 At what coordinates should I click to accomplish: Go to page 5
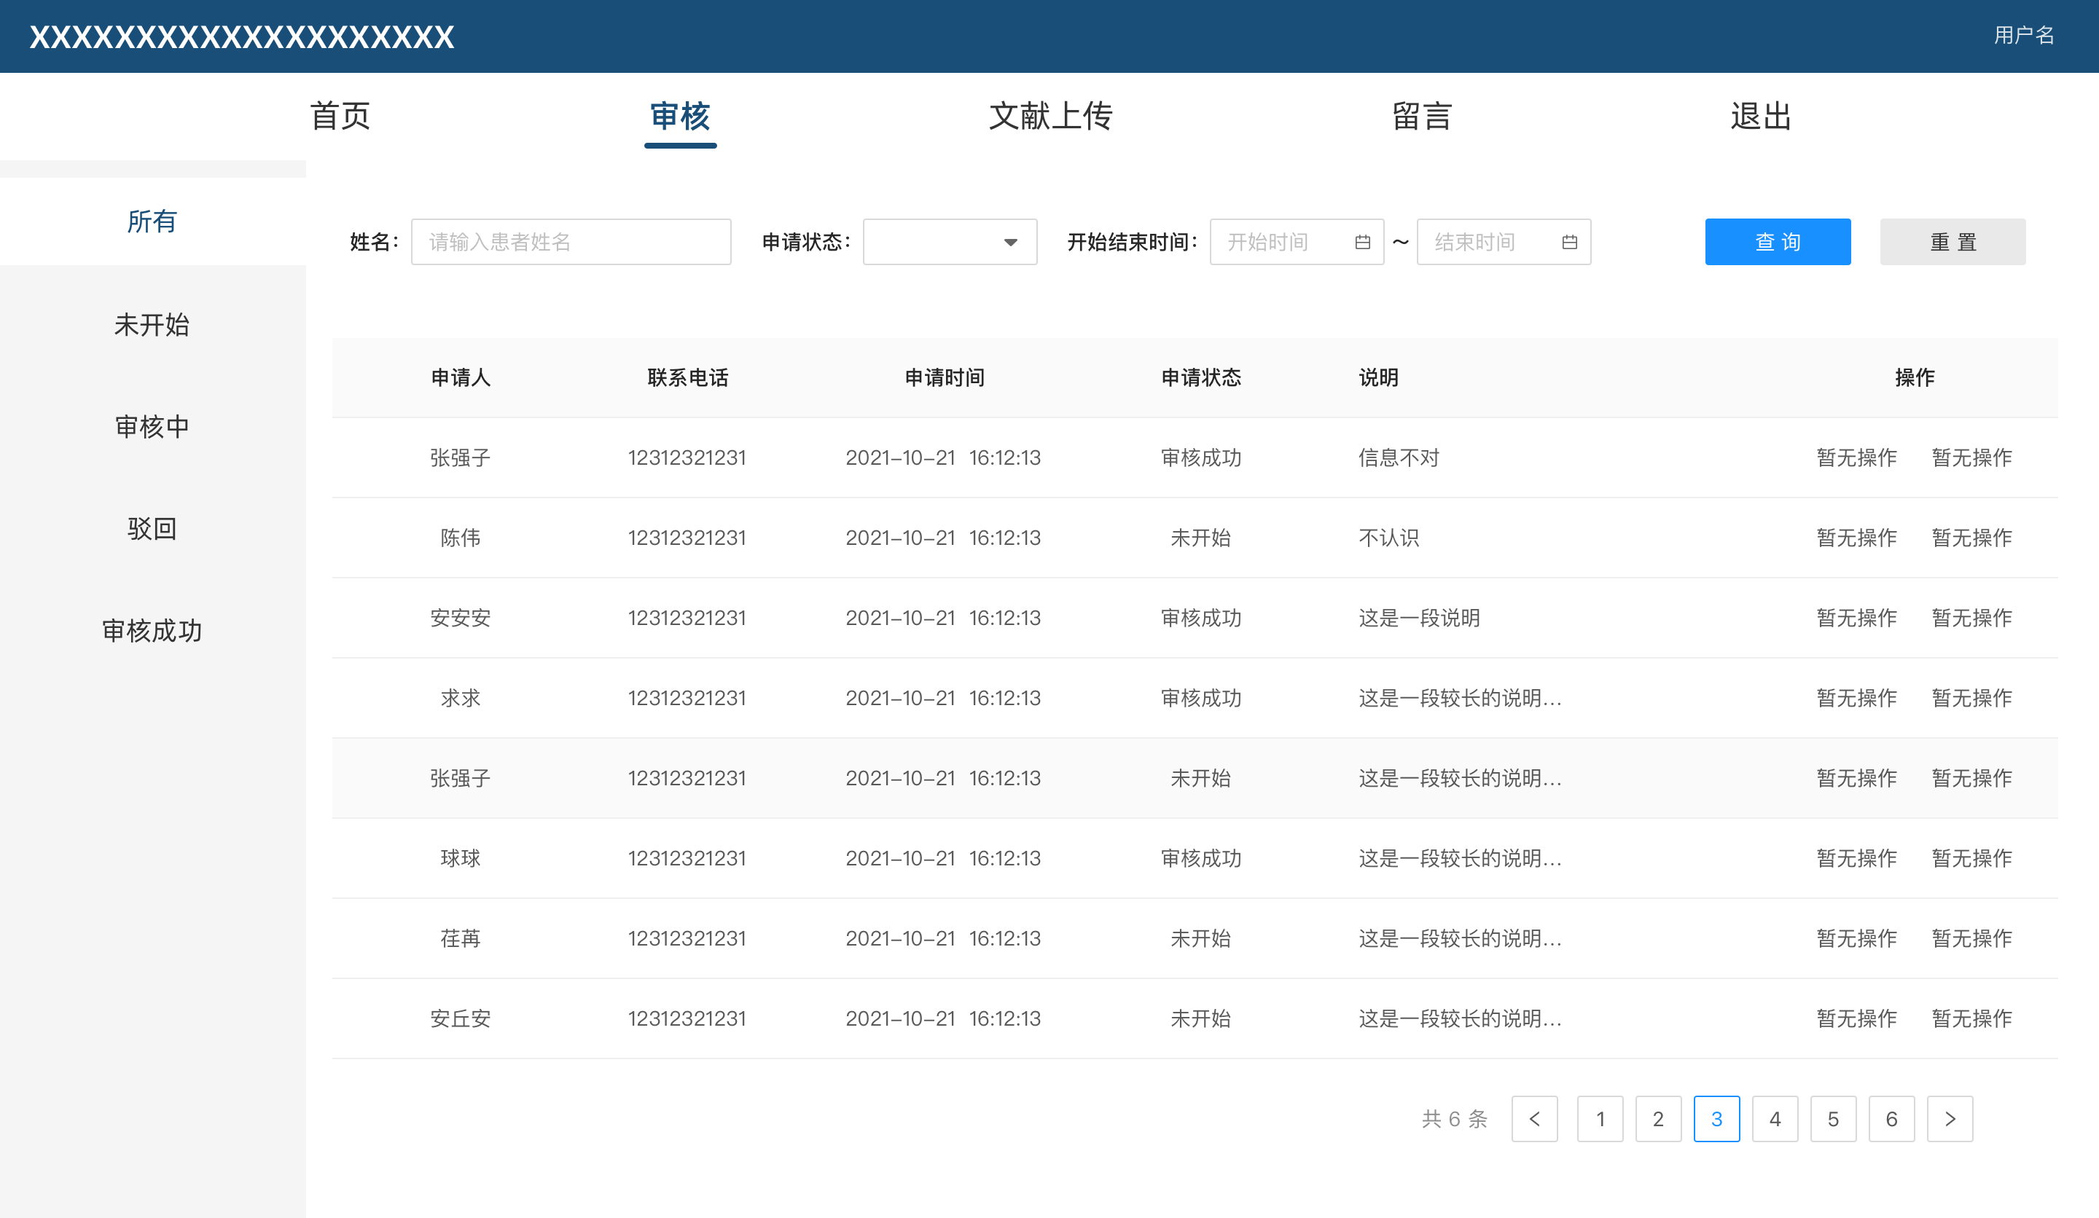(x=1833, y=1119)
